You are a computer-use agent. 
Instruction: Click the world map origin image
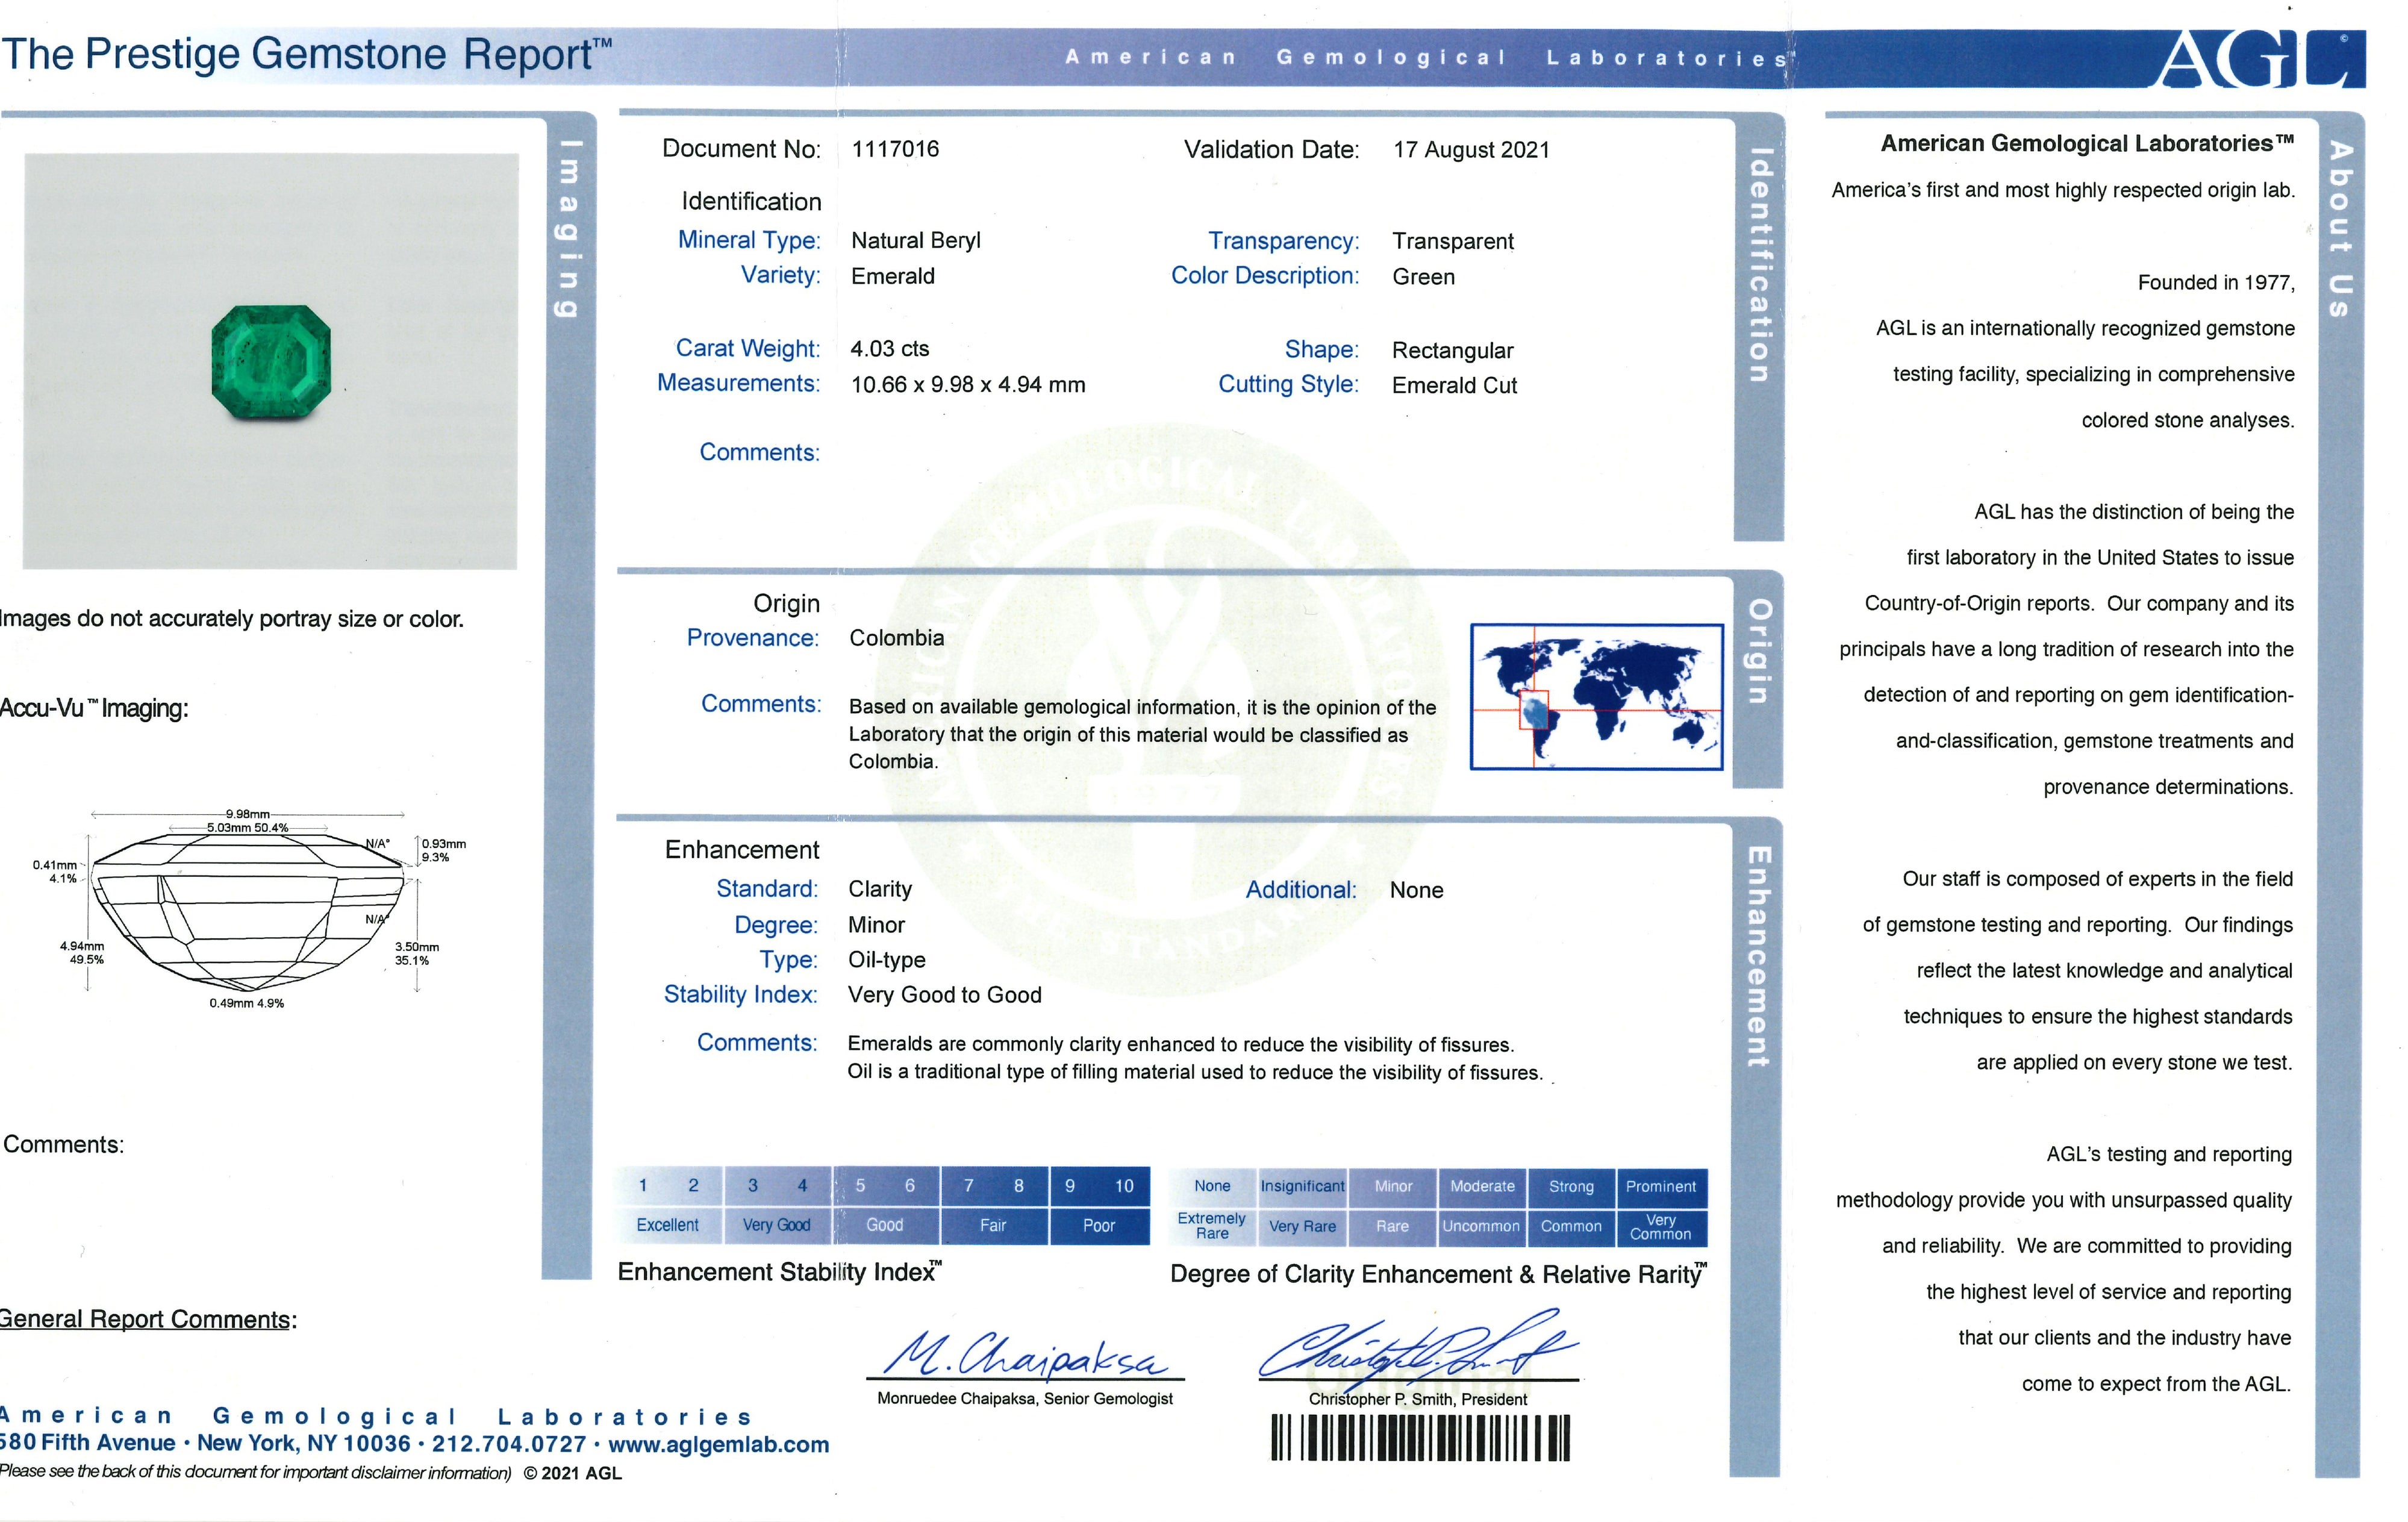(x=1596, y=697)
